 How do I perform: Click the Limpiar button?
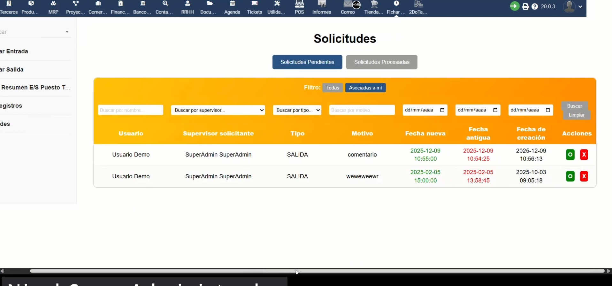tap(577, 115)
